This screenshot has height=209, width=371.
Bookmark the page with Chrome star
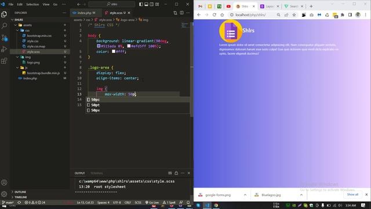(x=294, y=15)
